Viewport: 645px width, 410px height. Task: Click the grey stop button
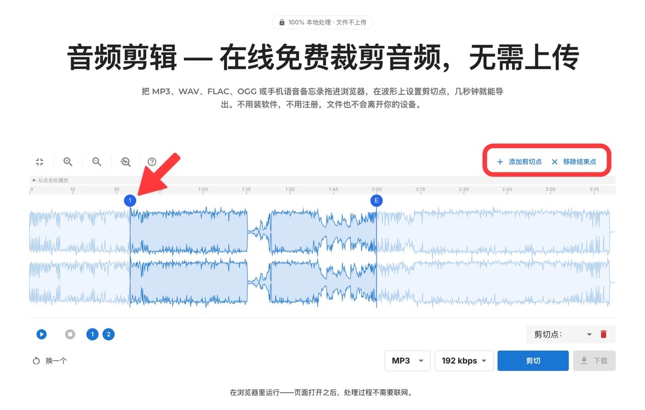pos(70,334)
